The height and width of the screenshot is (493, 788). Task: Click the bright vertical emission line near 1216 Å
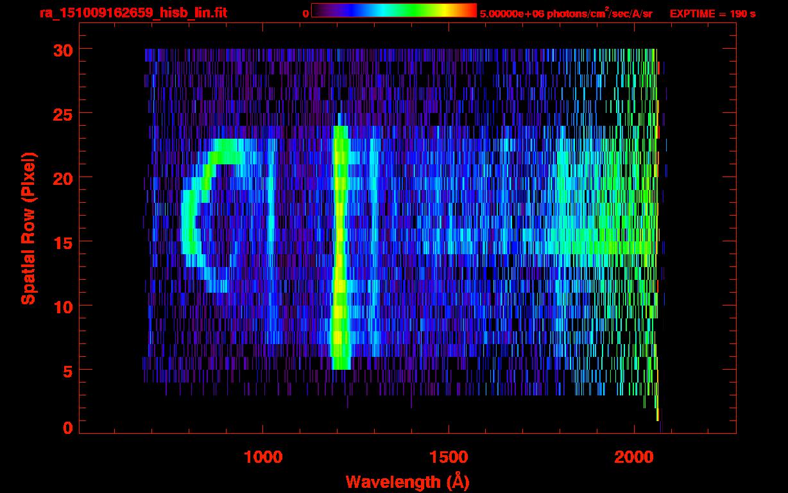tap(340, 247)
